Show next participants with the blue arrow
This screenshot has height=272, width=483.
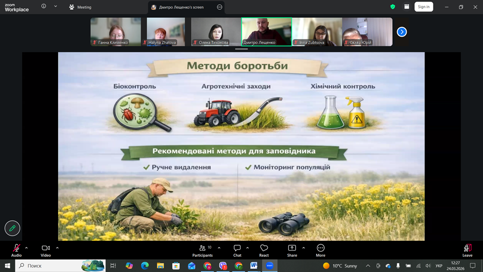[x=402, y=32]
